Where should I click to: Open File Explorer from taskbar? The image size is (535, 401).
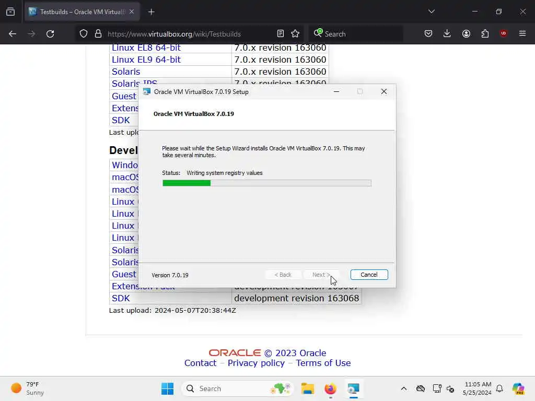tap(307, 388)
